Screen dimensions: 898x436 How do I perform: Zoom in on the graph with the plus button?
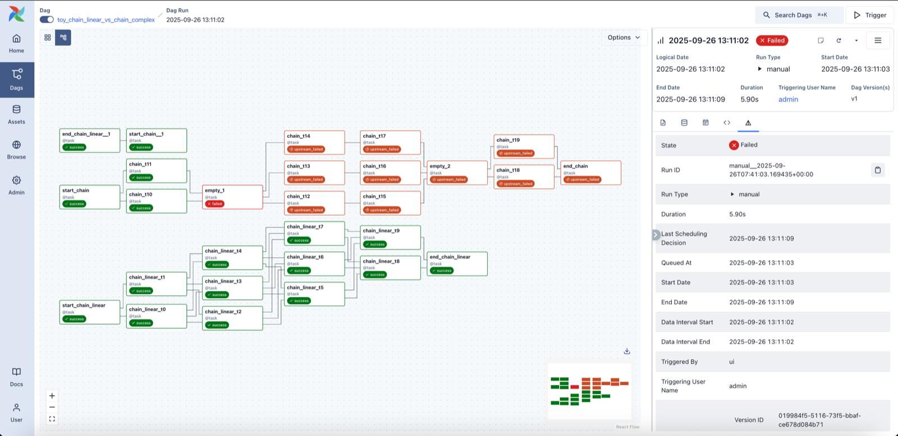click(x=52, y=396)
